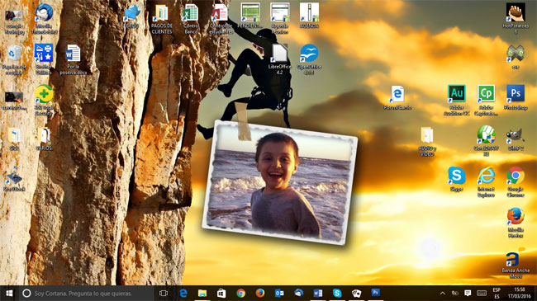Open Word from the taskbar

[318, 293]
